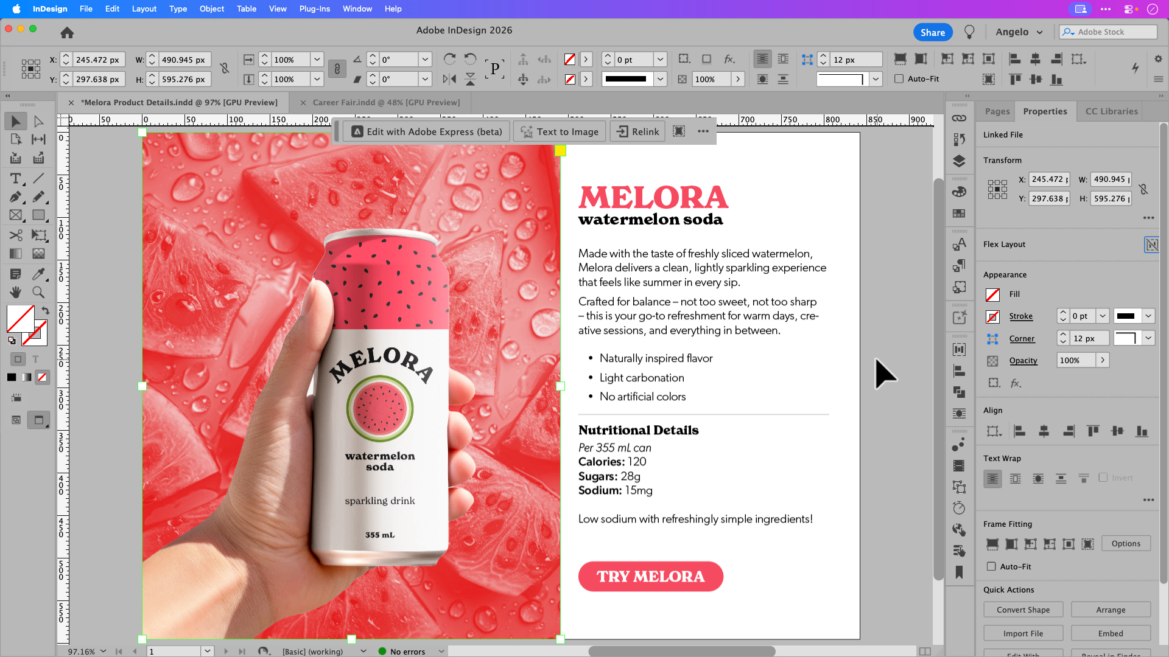Select the Selection tool in the toolbox
Viewport: 1169px width, 657px height.
pos(16,121)
